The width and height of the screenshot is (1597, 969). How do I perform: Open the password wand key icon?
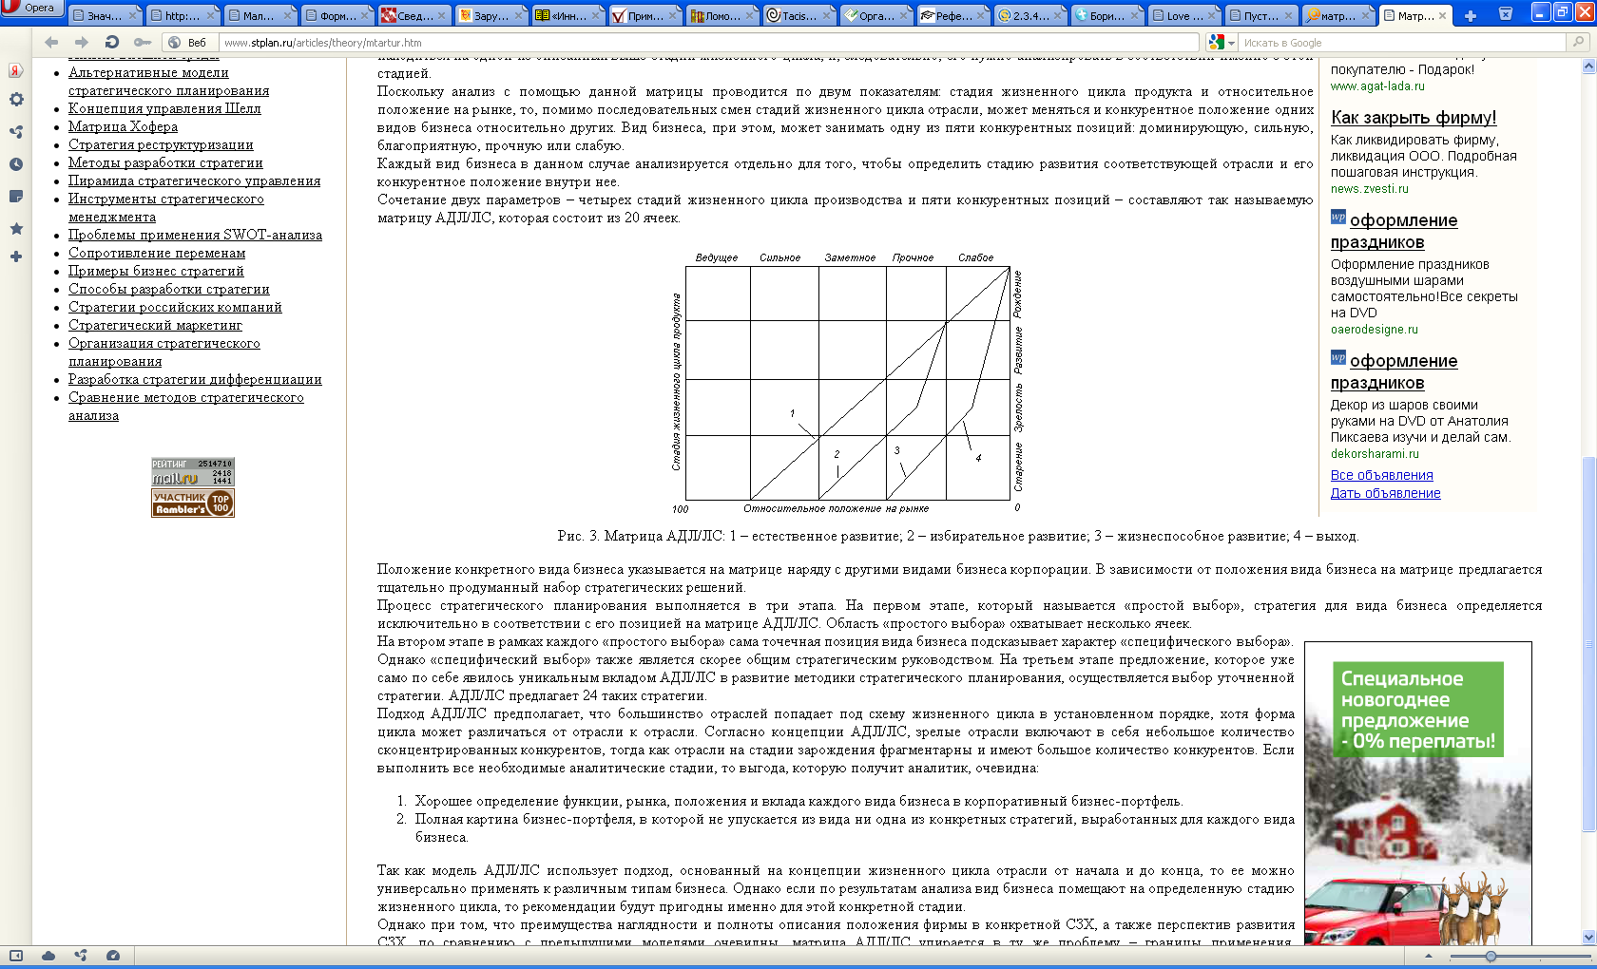tap(143, 43)
